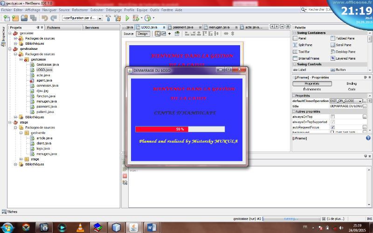The width and height of the screenshot is (373, 233).
Task: Click the 59% progress bar in splash window
Action: coord(180,129)
